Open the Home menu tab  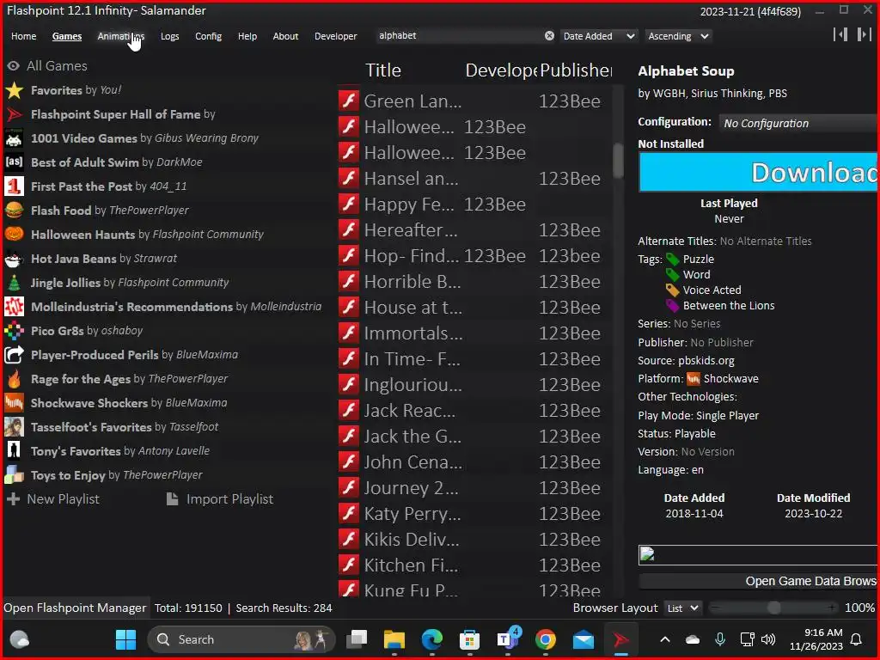point(23,36)
